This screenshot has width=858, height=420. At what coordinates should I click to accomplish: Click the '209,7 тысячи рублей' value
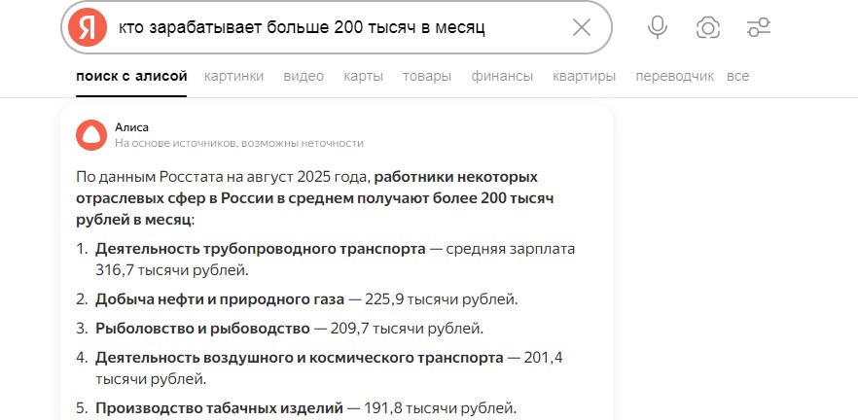(x=406, y=329)
